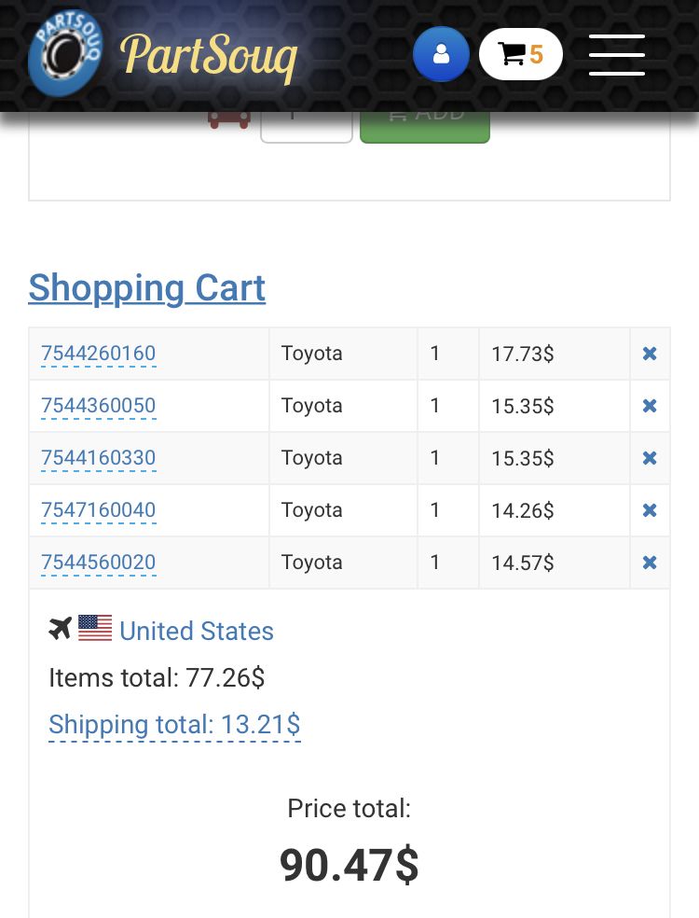Image resolution: width=699 pixels, height=918 pixels.
Task: Delete part 7544160330 with its X icon
Action: (650, 458)
